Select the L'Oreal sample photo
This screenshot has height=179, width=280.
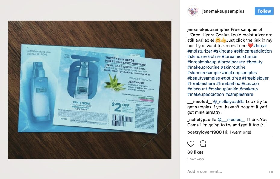pyautogui.click(x=90, y=90)
